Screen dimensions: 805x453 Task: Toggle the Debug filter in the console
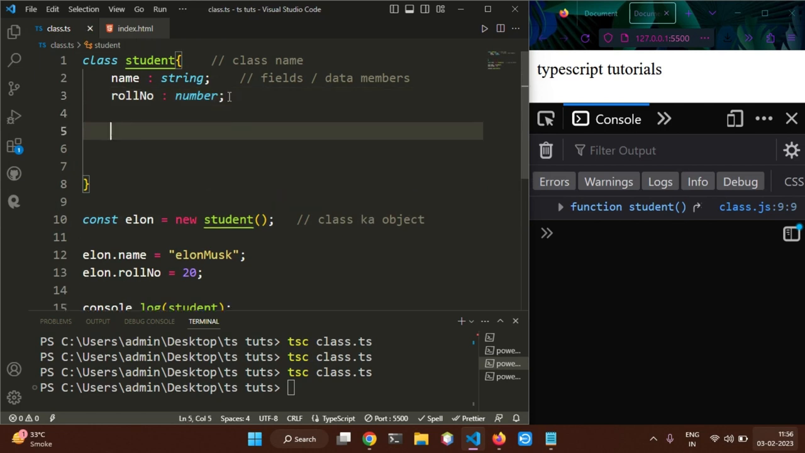(x=740, y=182)
